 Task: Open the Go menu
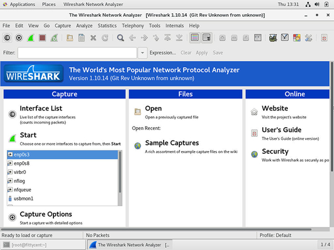point(46,26)
